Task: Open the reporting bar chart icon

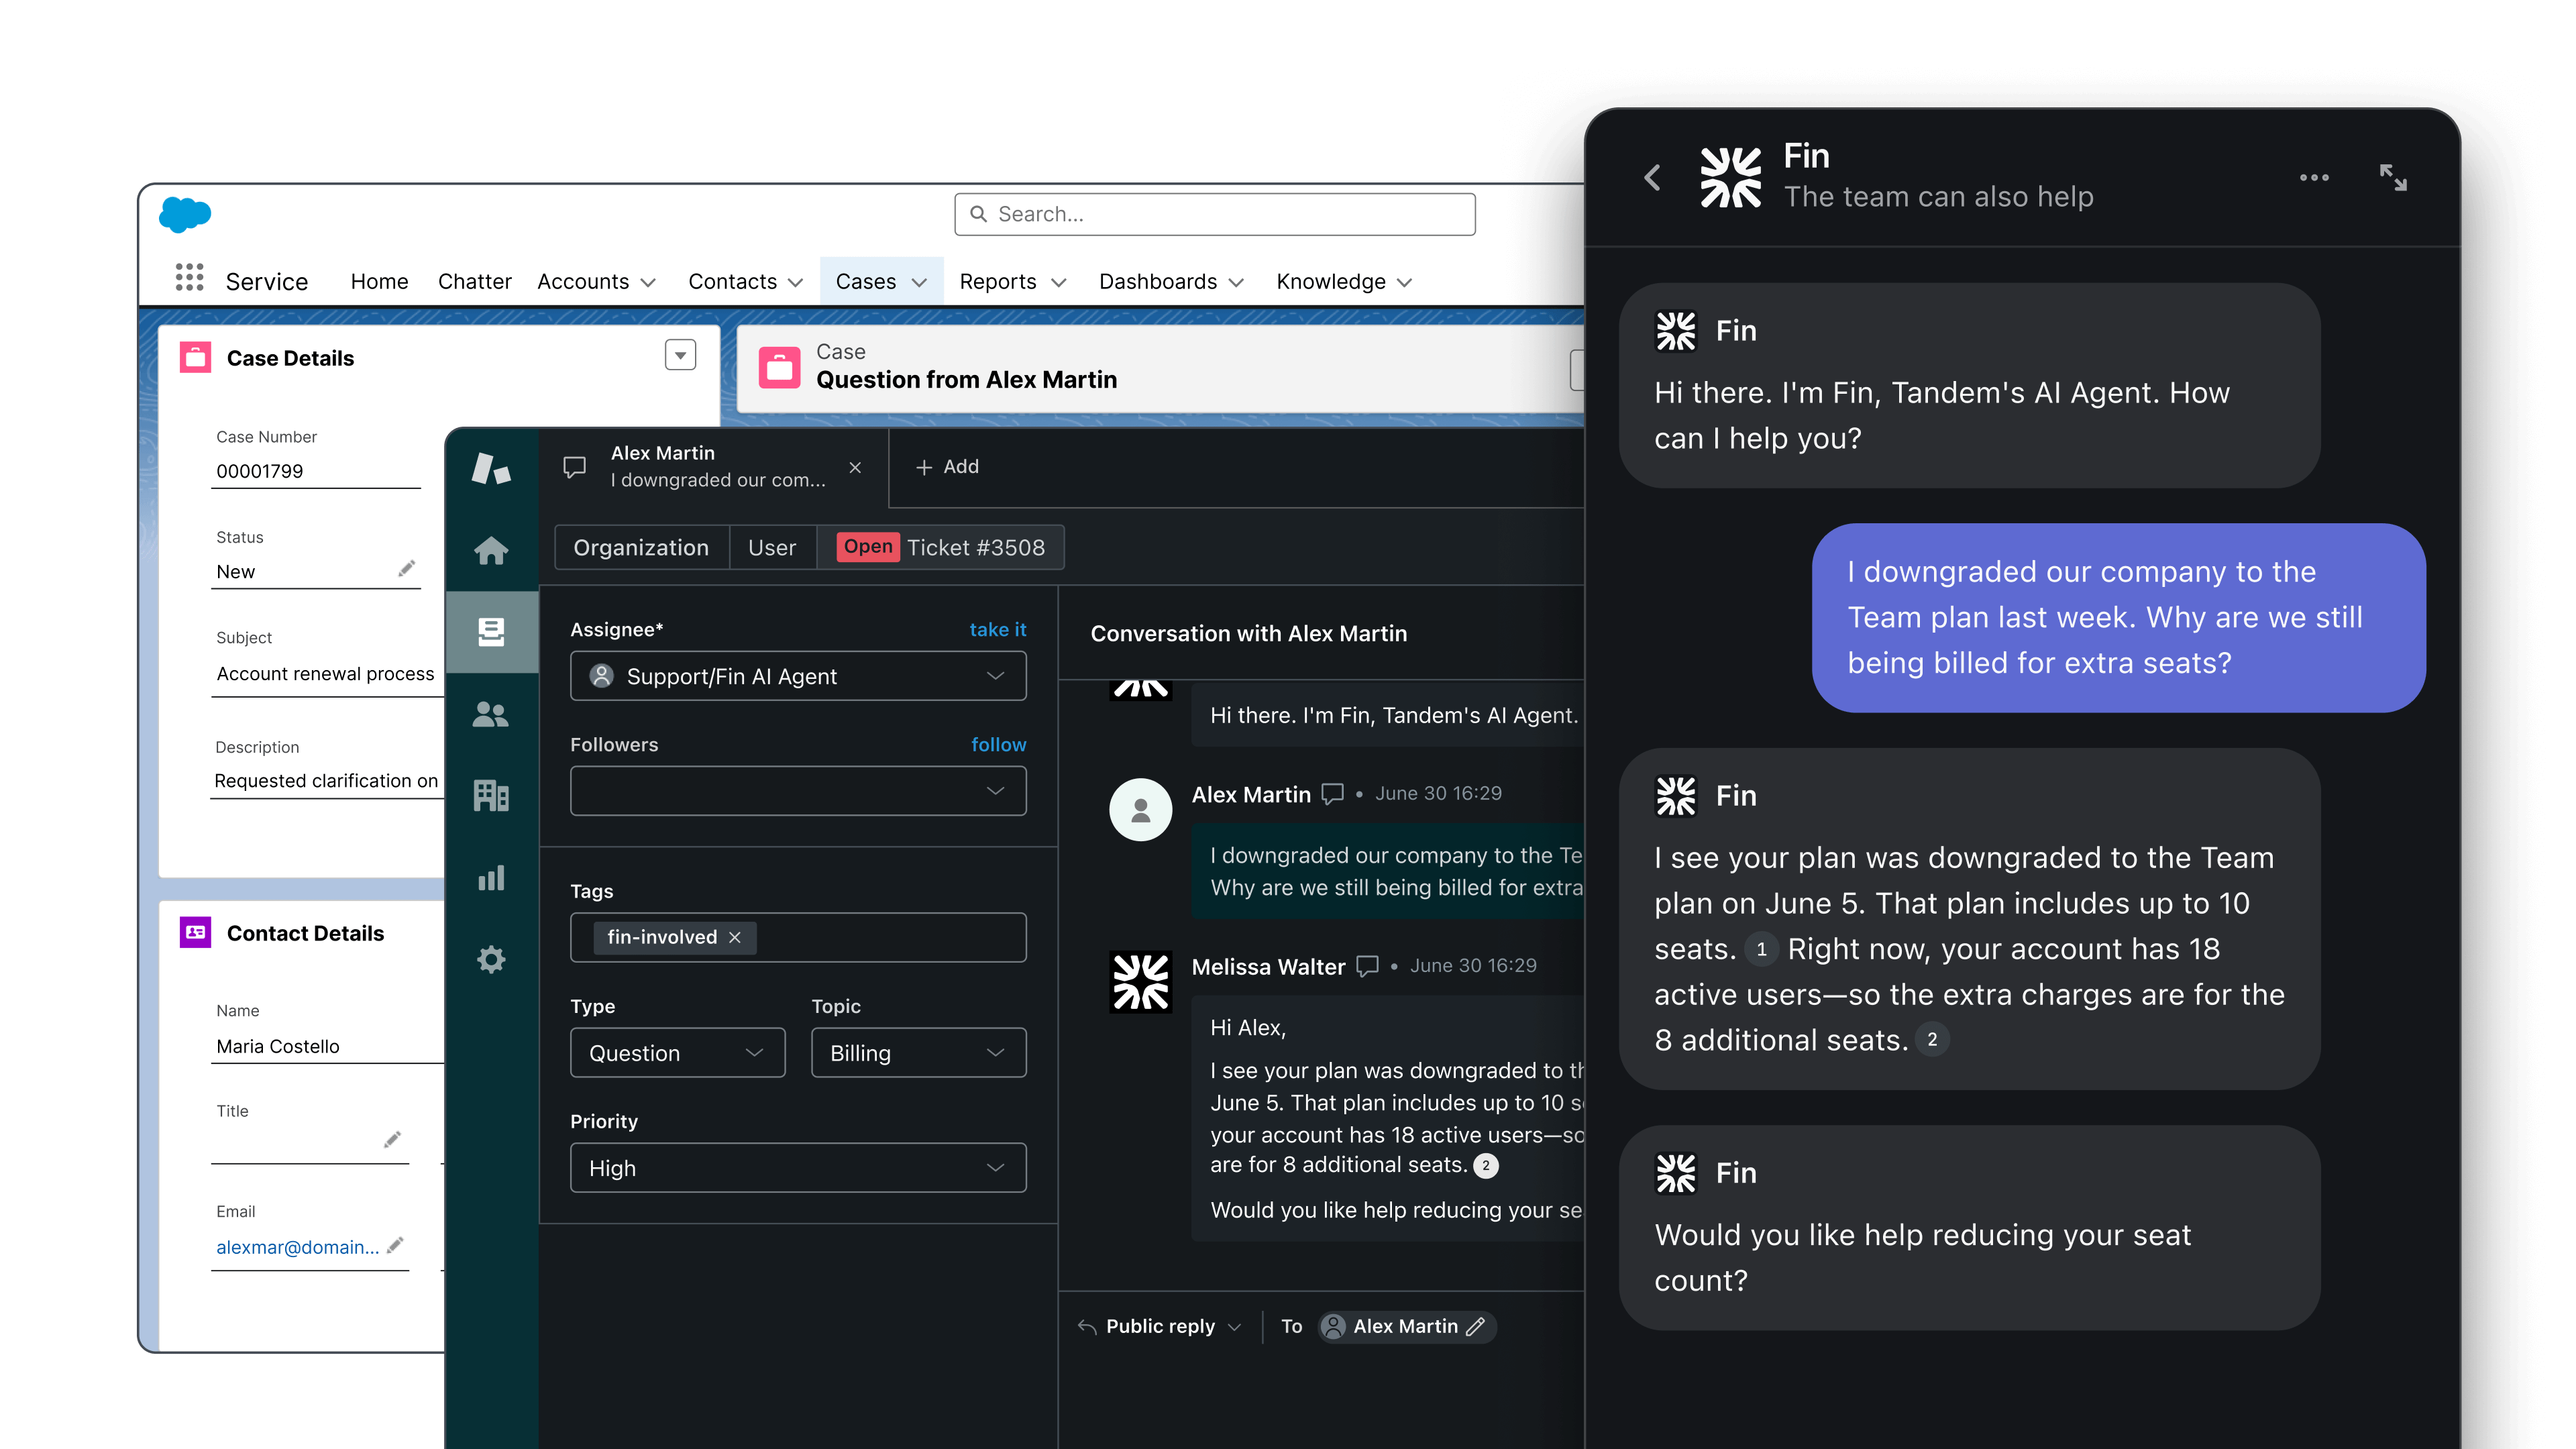Action: (x=491, y=878)
